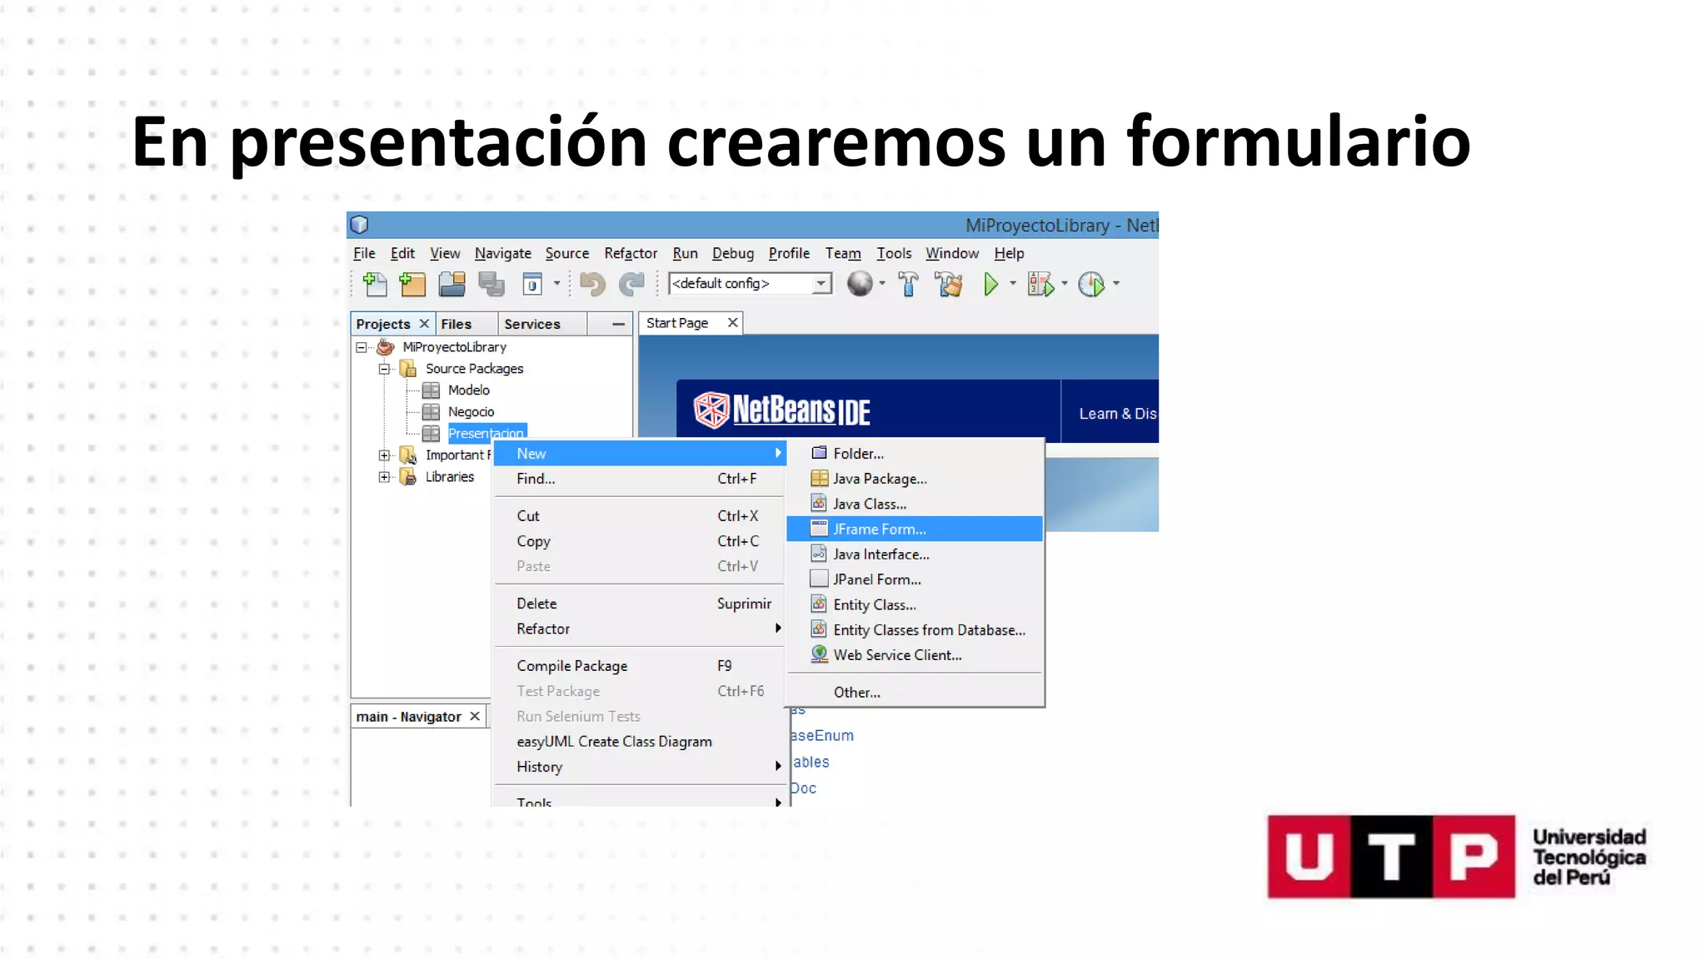
Task: Click the green Run Project arrow
Action: (990, 285)
